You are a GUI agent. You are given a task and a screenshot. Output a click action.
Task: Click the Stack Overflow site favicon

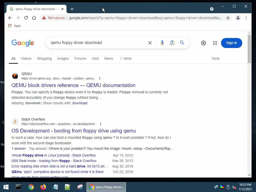tap(15, 122)
